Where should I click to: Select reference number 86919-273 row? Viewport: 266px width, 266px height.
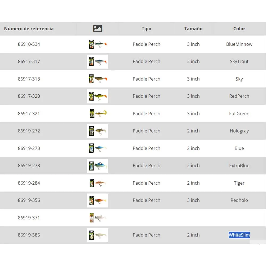pyautogui.click(x=29, y=148)
